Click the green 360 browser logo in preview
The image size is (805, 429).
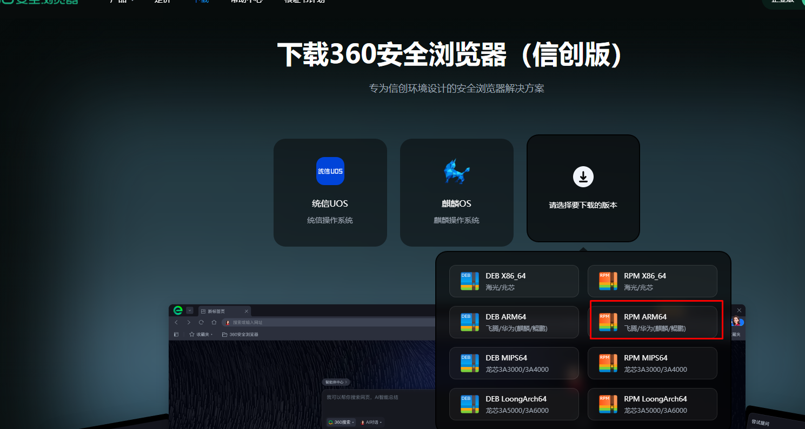coord(178,310)
